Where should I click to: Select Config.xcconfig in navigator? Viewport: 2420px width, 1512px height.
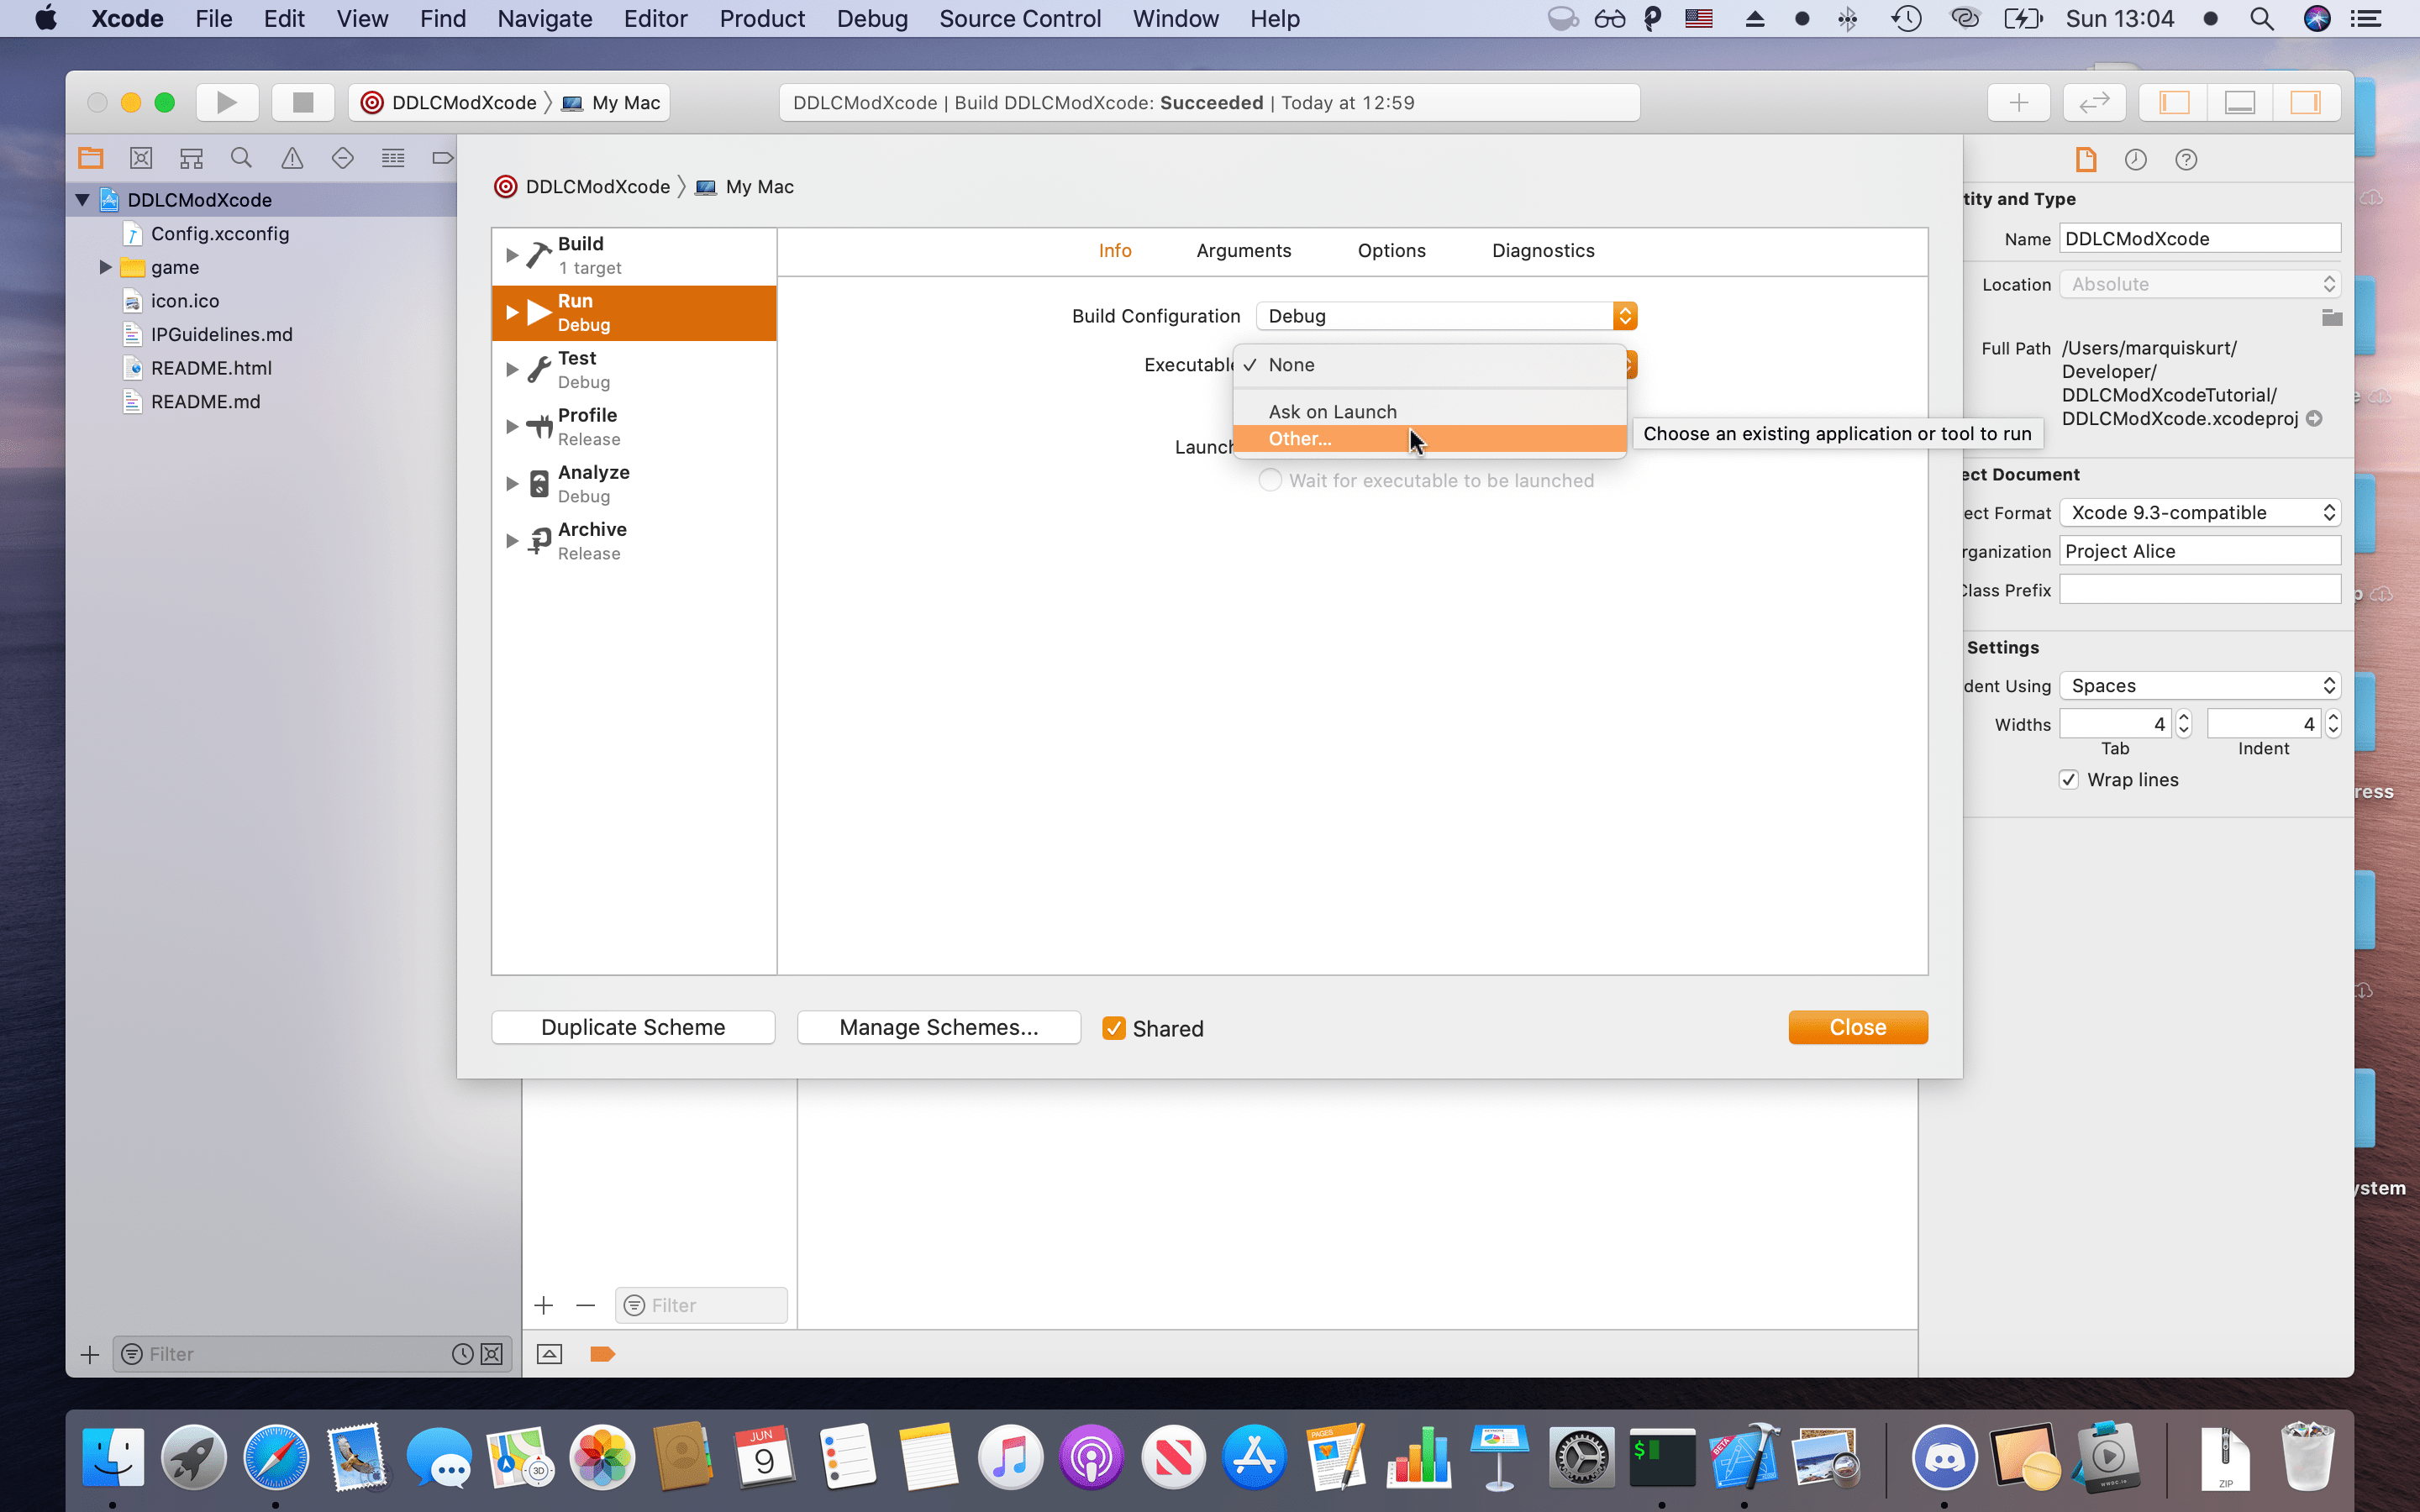click(220, 233)
